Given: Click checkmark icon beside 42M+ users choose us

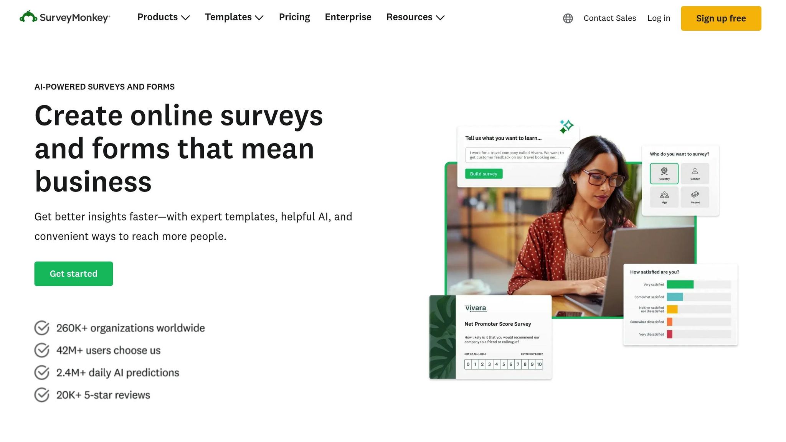Looking at the screenshot, I should [42, 350].
